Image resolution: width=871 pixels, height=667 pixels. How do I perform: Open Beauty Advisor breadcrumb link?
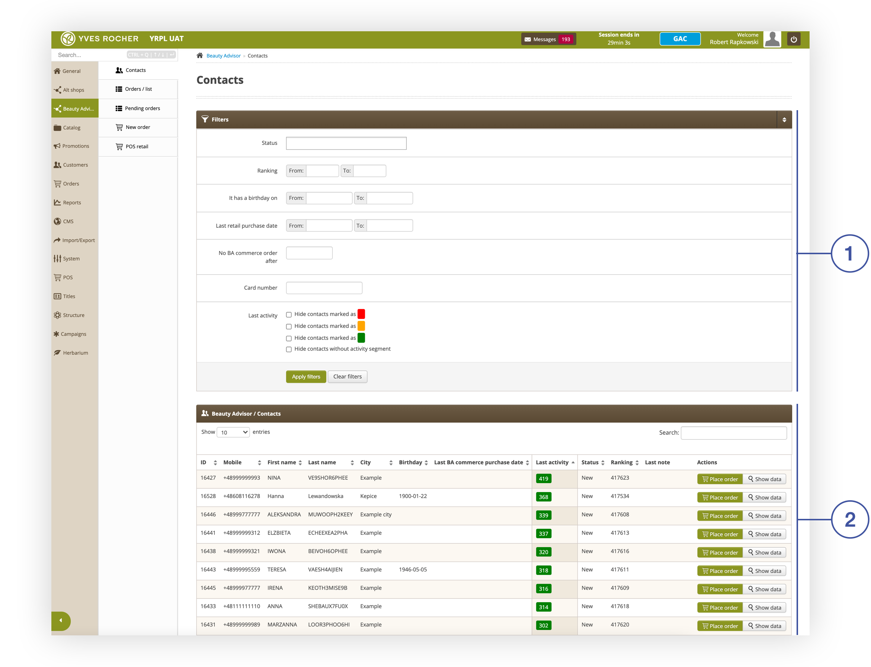click(223, 55)
